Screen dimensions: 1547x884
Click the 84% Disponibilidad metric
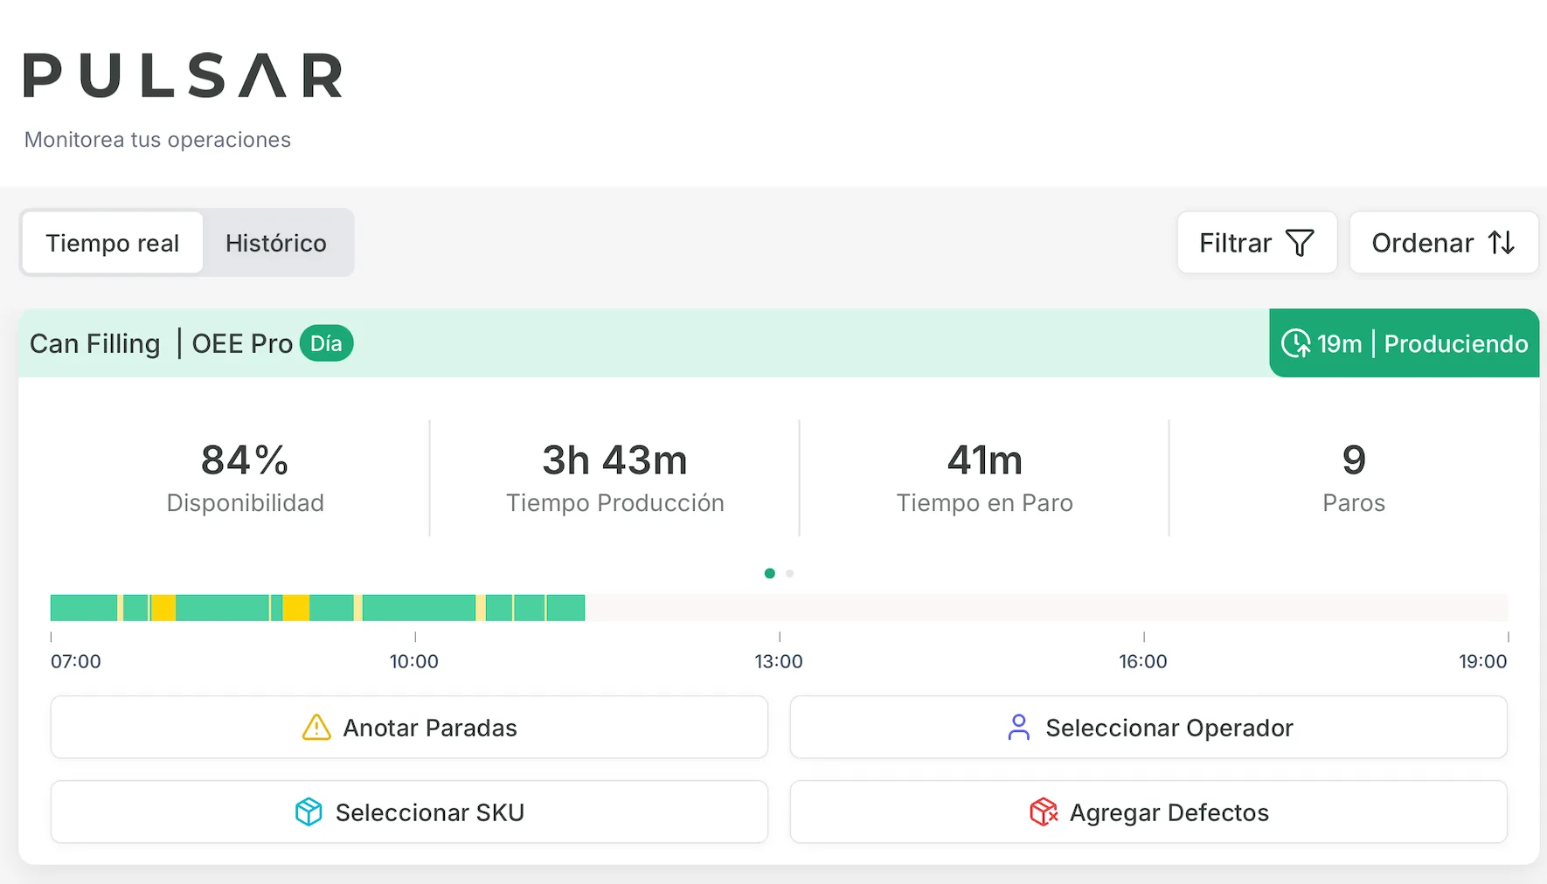pos(245,478)
